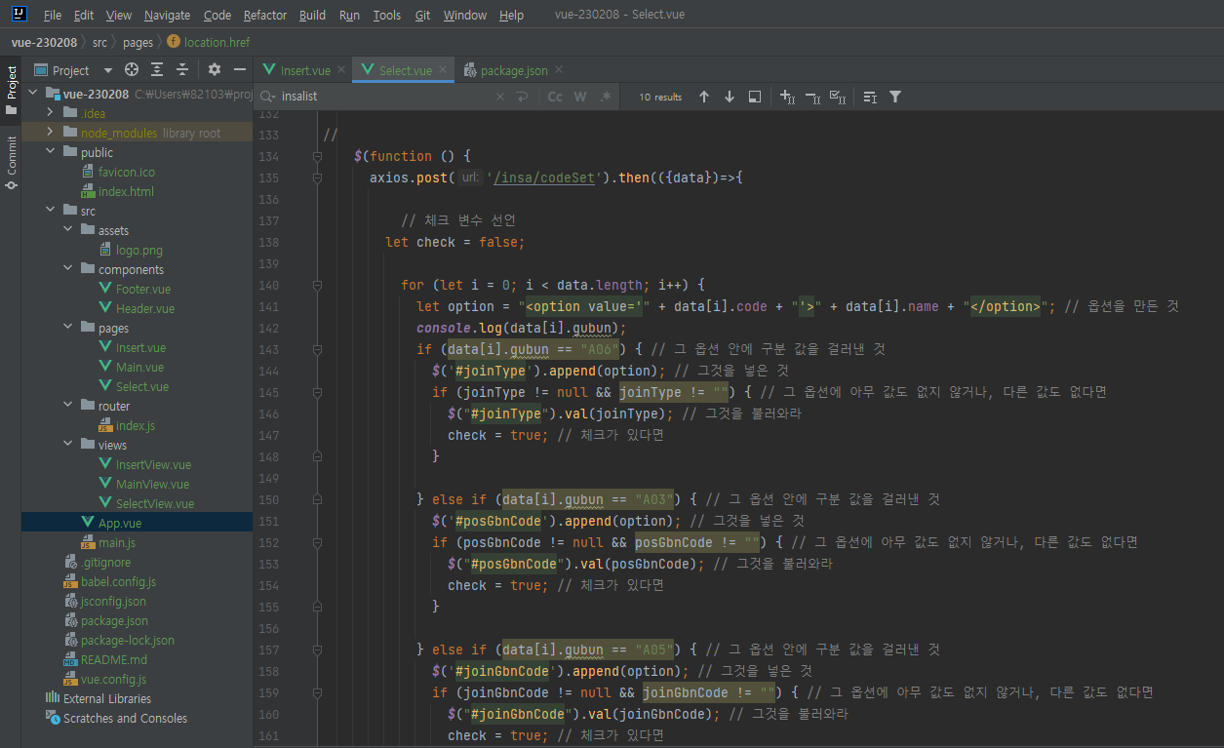Switch to the package.json tab
Screen dimensions: 1224x748
[x=513, y=70]
